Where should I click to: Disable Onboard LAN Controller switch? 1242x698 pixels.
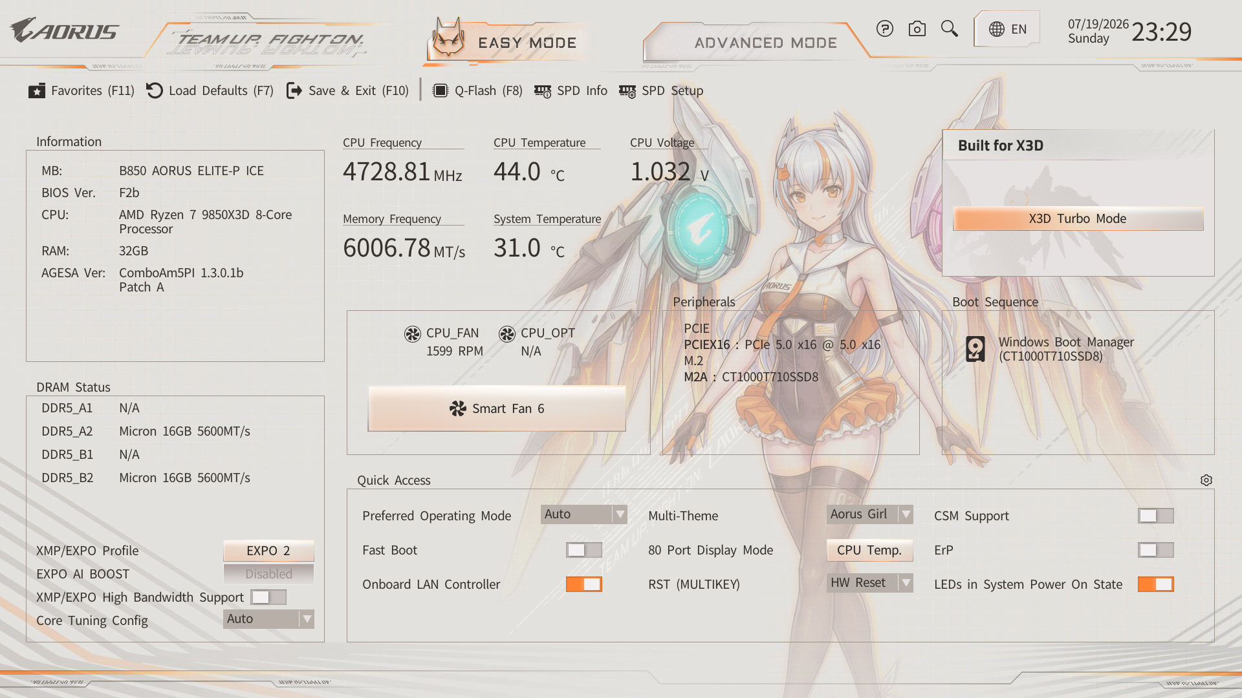[x=583, y=584]
